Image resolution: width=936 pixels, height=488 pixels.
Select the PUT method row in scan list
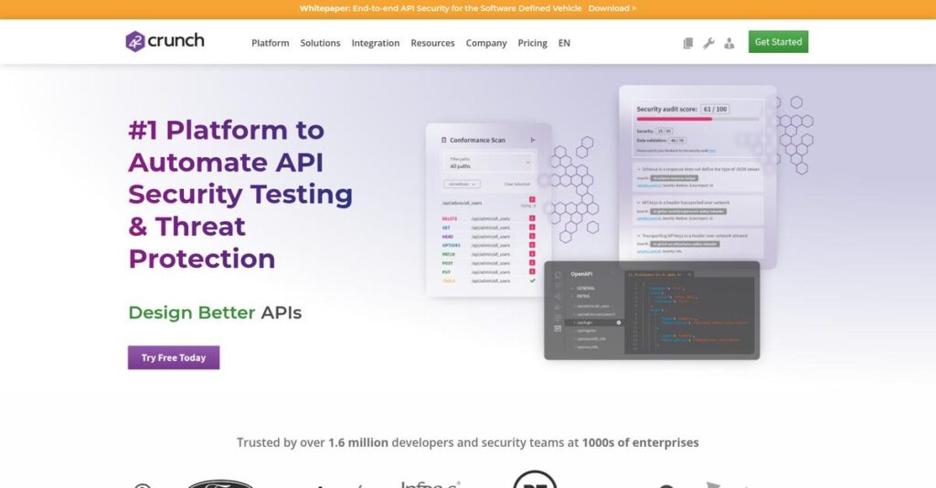pos(488,272)
